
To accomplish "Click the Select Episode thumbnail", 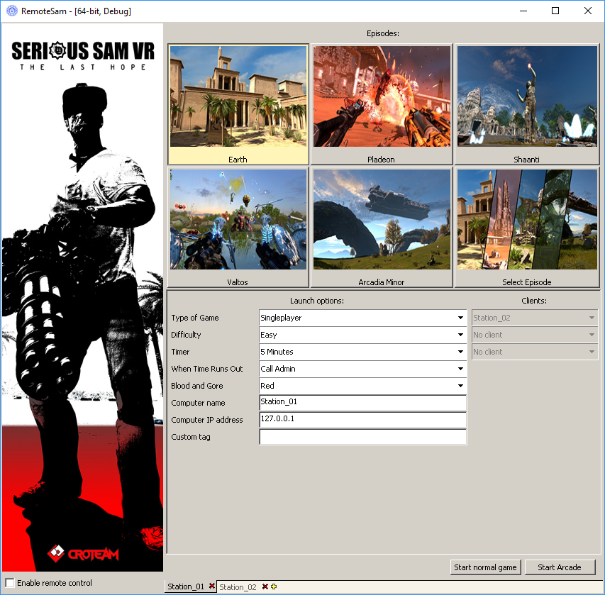I will click(x=527, y=227).
